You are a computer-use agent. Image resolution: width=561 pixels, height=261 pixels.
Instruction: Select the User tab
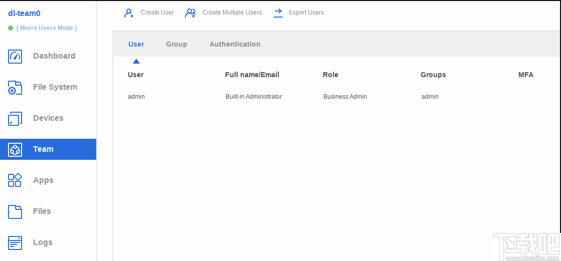(x=136, y=44)
